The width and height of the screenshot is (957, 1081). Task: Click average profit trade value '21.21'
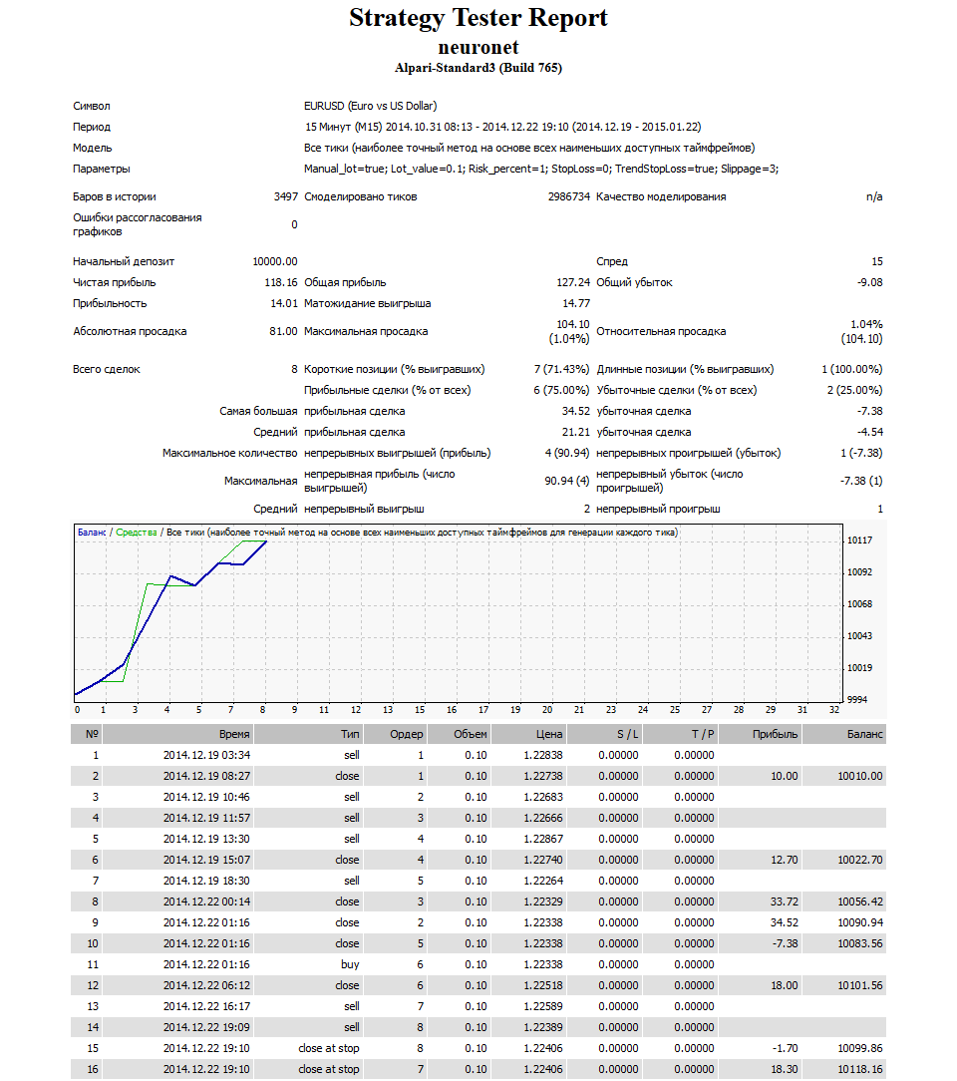(x=576, y=432)
